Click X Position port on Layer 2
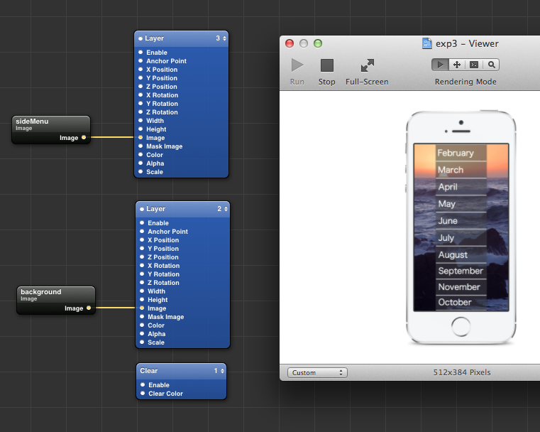Screen dimensions: 540x432 [x=142, y=240]
